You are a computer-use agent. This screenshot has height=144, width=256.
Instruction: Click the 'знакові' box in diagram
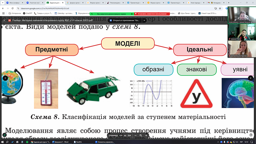click(x=197, y=69)
